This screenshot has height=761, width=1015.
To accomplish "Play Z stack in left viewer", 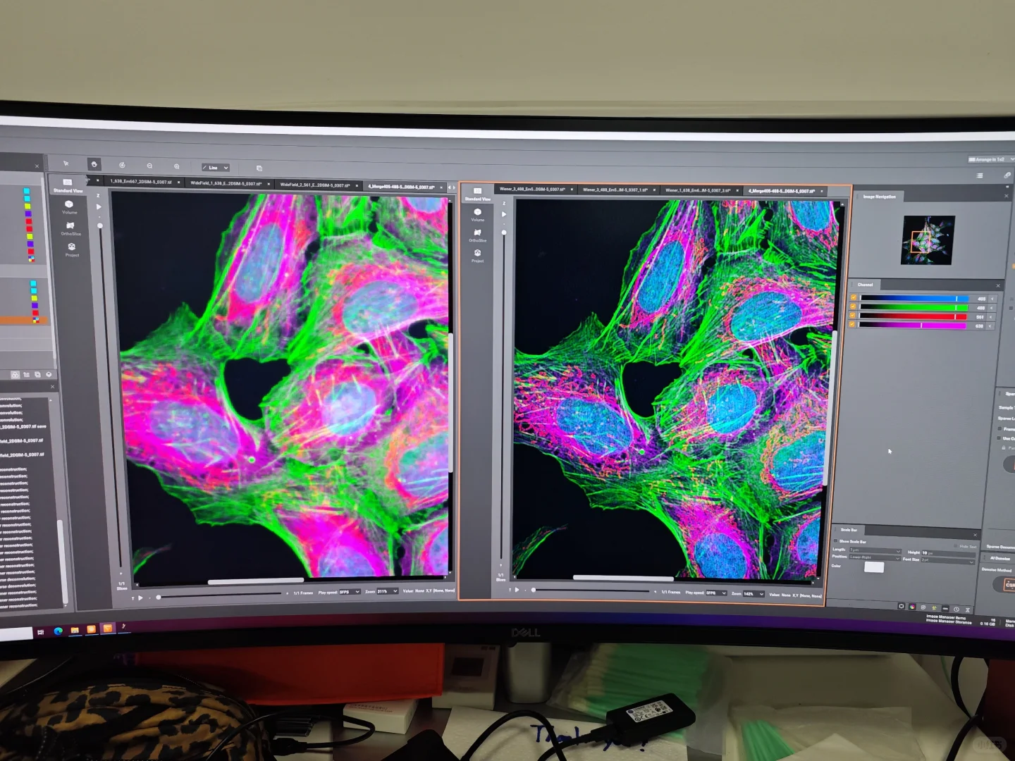I will (99, 207).
